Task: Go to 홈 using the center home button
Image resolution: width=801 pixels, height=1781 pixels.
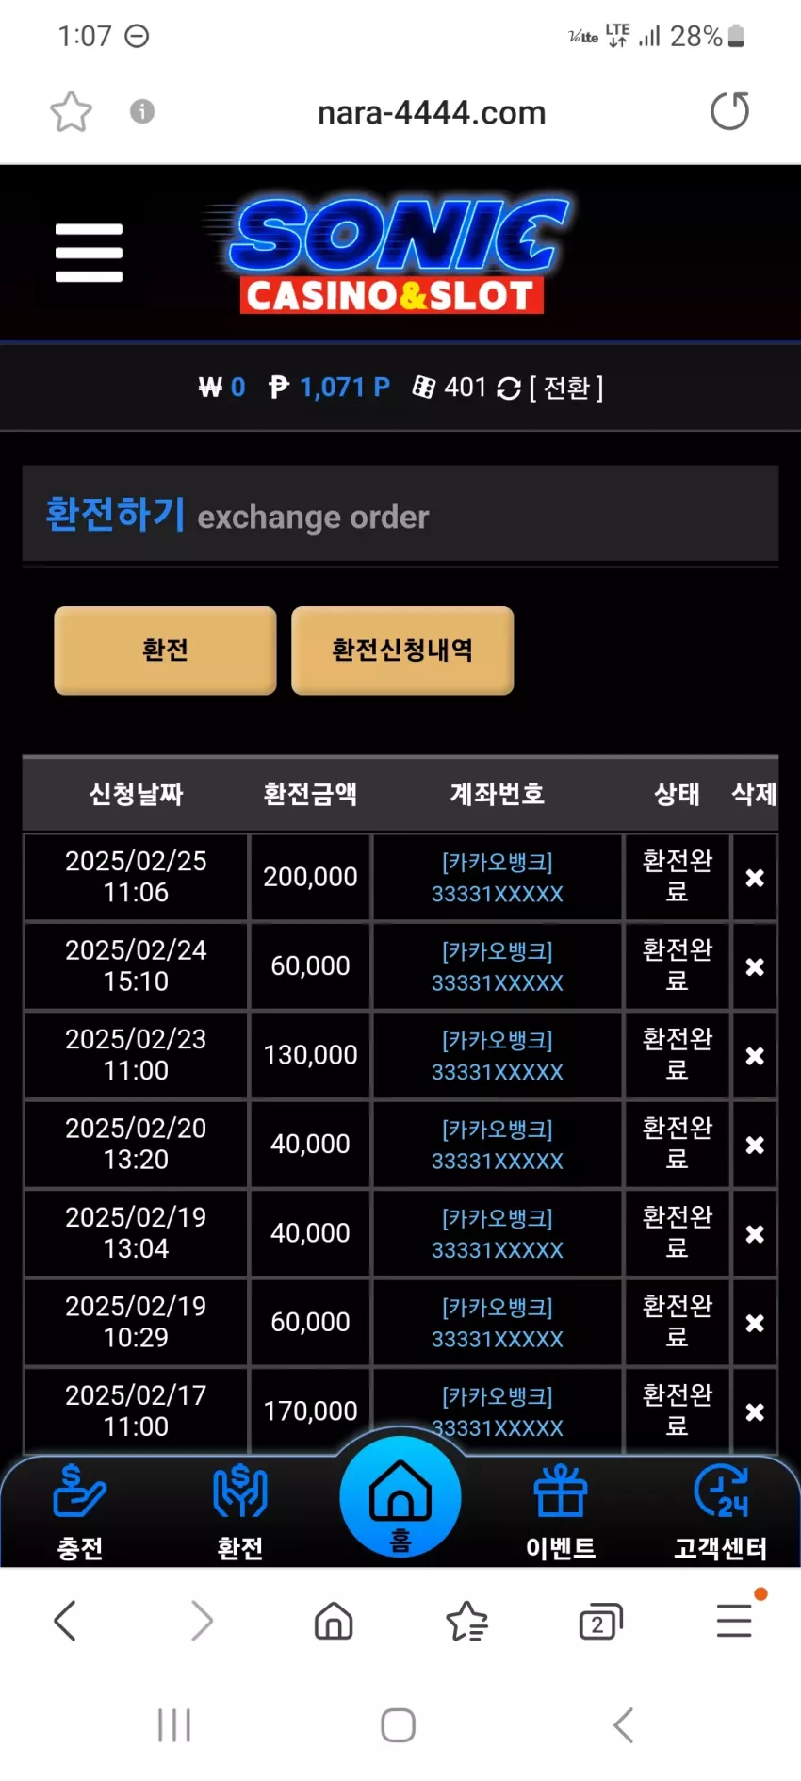Action: coord(400,1496)
